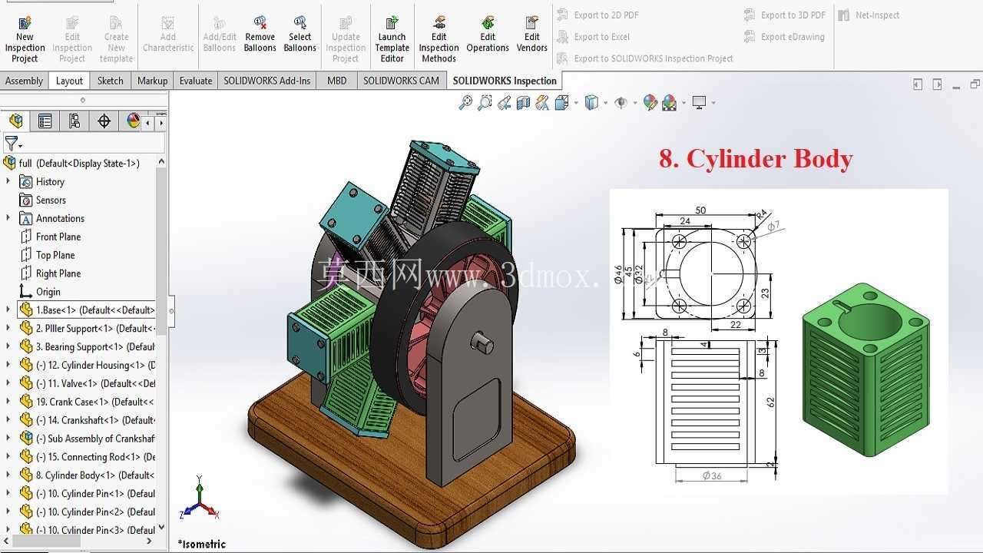Open View Settings dropdown arrow
Viewport: 983px width, 553px height.
click(x=713, y=103)
